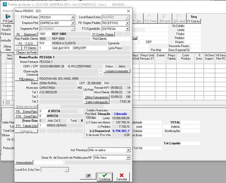Click the small arrow icon beside F7 Cliente
226x183 pixels.
coord(18,48)
